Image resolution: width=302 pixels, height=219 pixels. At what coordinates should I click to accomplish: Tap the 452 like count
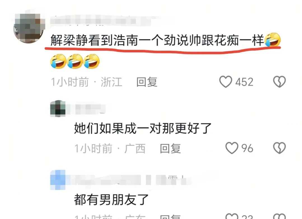244,82
